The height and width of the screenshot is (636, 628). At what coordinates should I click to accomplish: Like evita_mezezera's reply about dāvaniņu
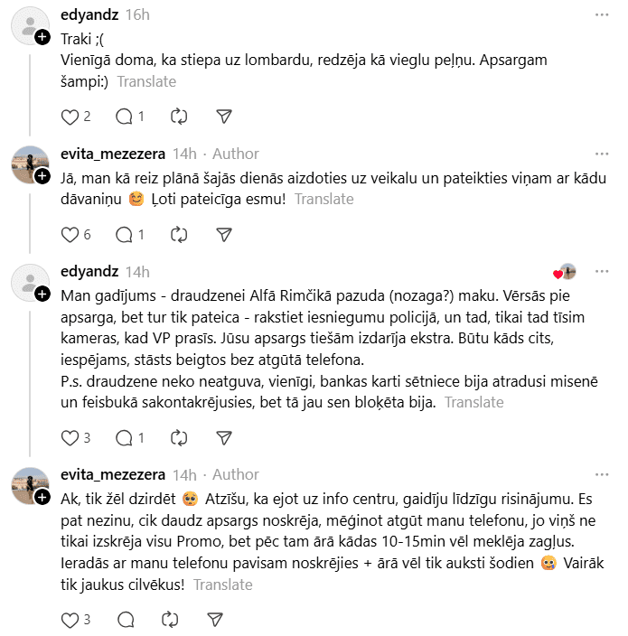click(70, 234)
